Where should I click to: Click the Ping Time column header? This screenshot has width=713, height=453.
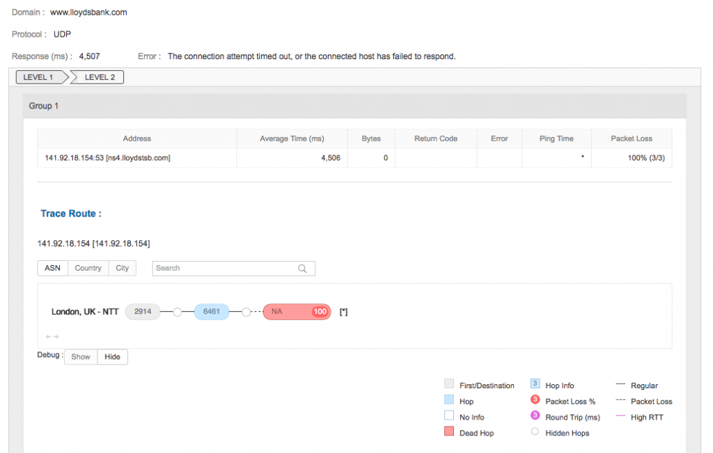point(556,138)
